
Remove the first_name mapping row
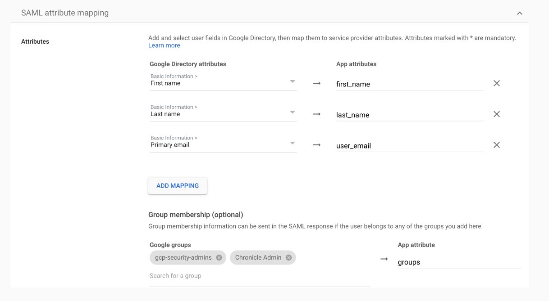pos(496,83)
